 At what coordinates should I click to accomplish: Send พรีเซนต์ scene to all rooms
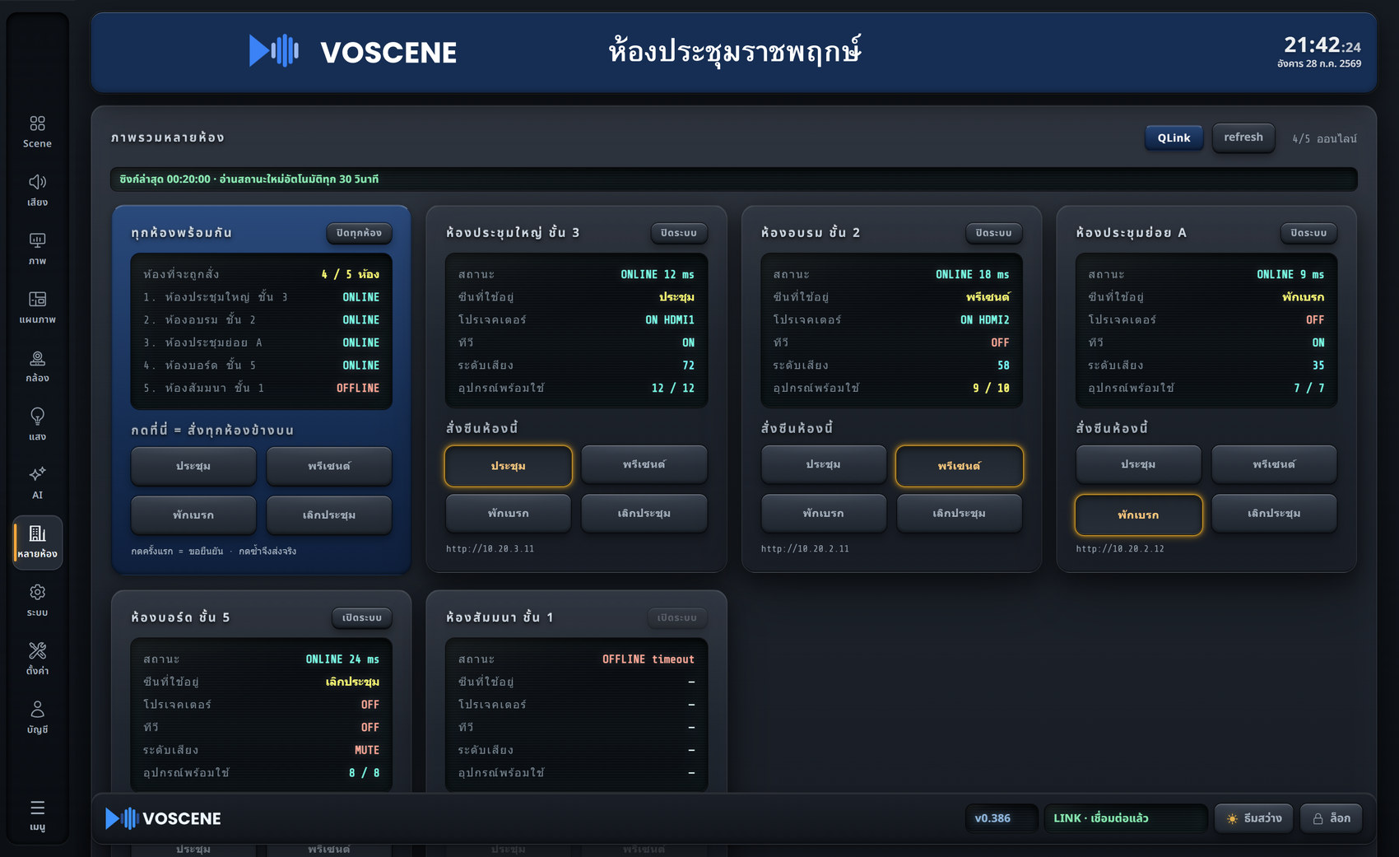pyautogui.click(x=329, y=466)
